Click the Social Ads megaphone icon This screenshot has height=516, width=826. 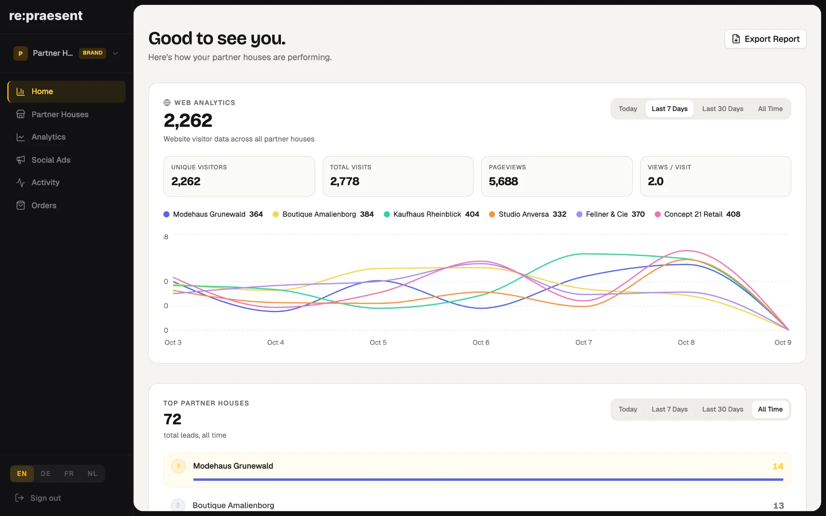(21, 160)
